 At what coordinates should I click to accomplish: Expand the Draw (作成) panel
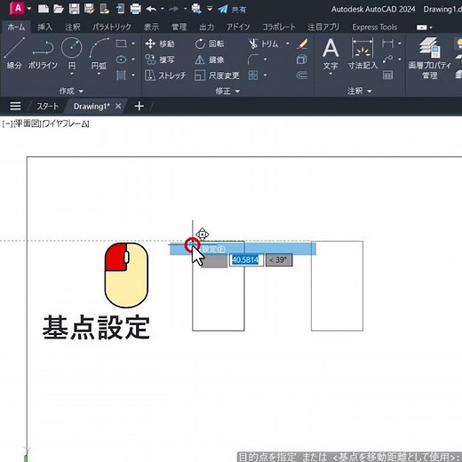pos(71,91)
